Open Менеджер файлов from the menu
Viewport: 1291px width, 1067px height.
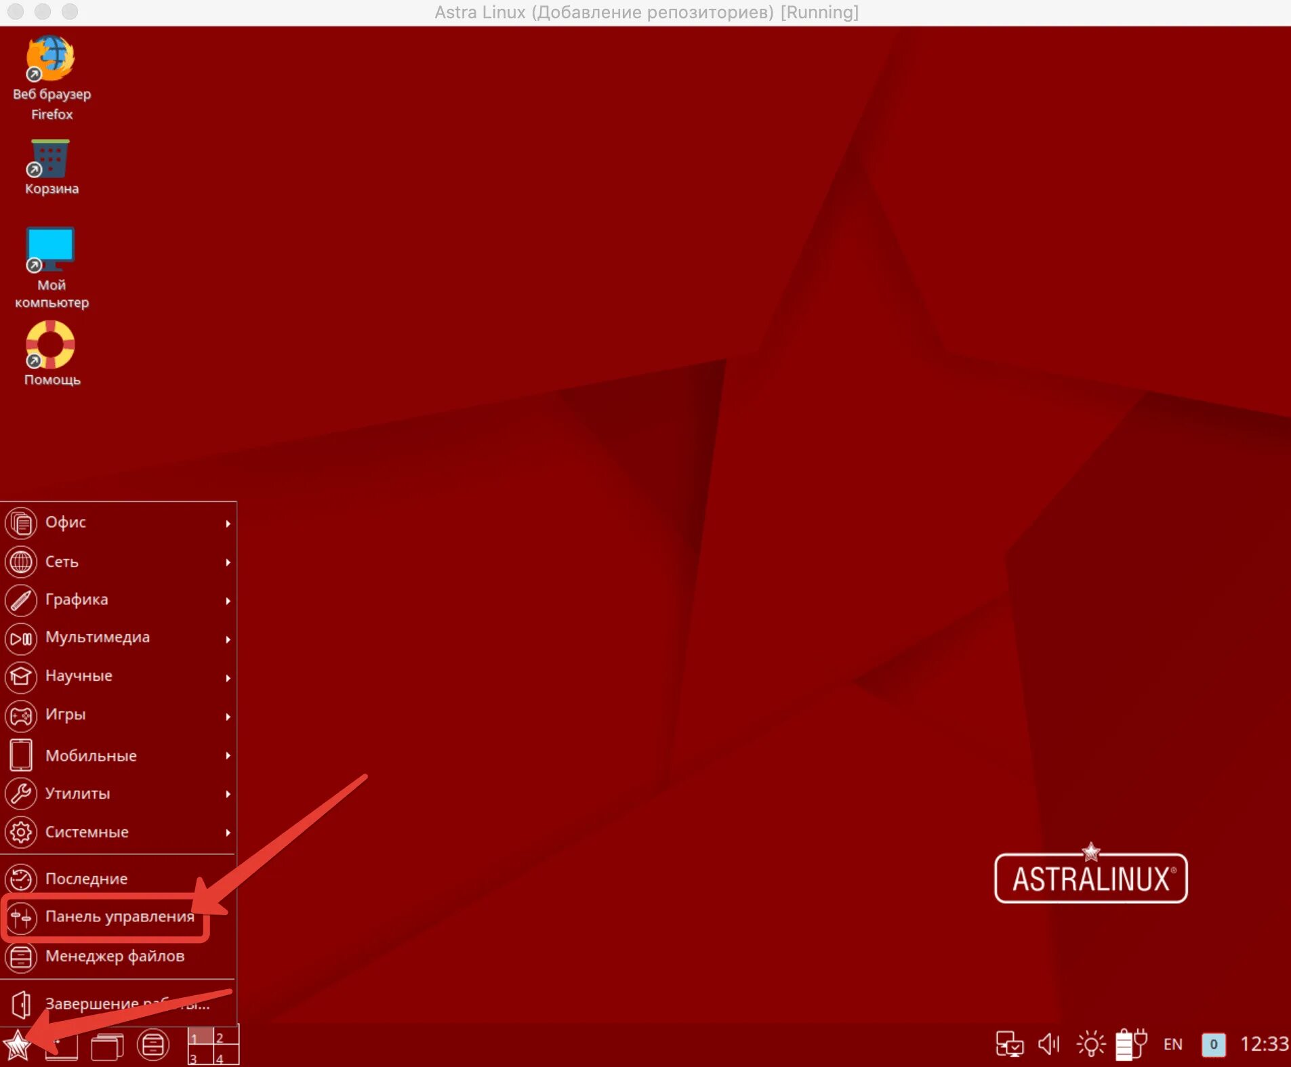(x=114, y=957)
